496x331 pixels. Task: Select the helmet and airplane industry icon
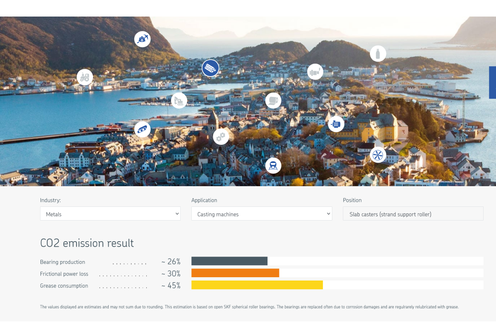[x=143, y=39]
